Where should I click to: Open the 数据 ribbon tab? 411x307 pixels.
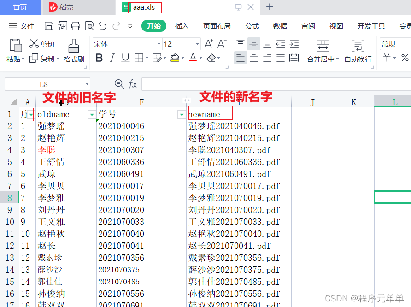tap(280, 26)
